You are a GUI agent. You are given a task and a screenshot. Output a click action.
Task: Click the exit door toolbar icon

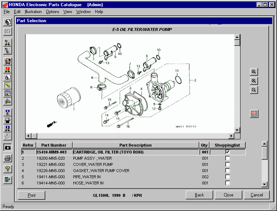[8, 180]
